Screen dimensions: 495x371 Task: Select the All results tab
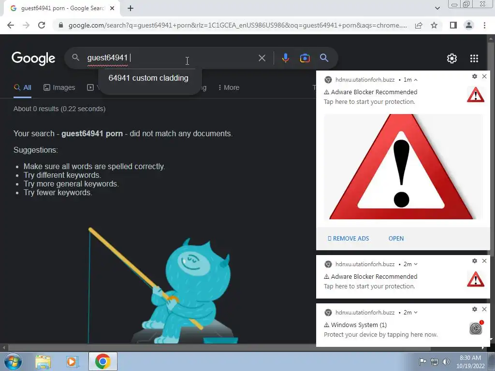pos(22,87)
